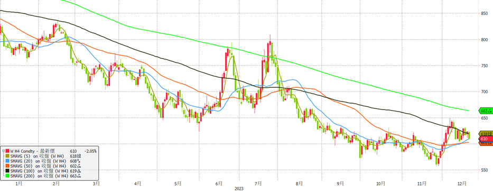Viewport: 493px width, 192px height.
Task: Click the blue SMAVG (20) color swatch
Action: point(7,161)
